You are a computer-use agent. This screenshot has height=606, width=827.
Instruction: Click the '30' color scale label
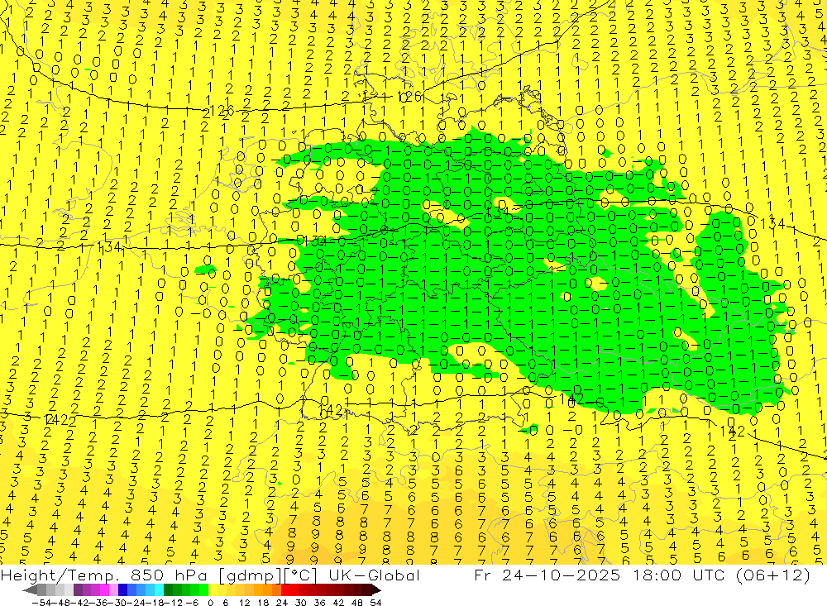tap(301, 603)
